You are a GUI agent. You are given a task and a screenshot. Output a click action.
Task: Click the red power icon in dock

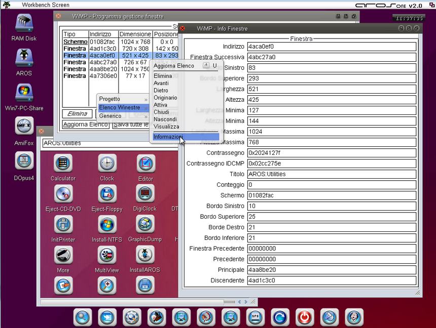(305, 317)
